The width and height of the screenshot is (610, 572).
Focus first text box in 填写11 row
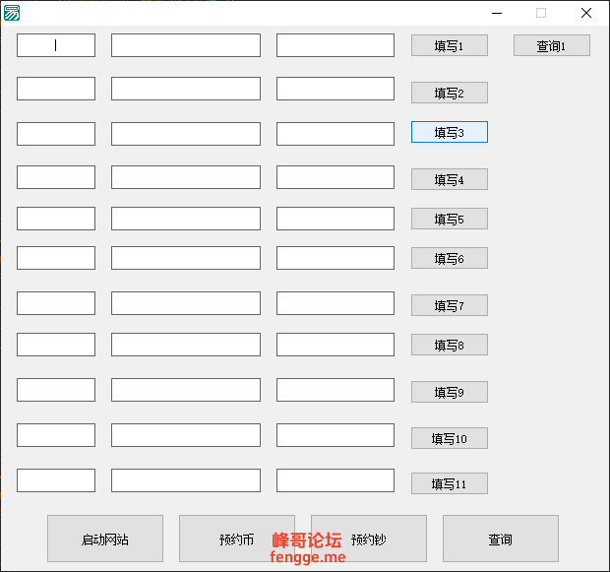point(56,480)
